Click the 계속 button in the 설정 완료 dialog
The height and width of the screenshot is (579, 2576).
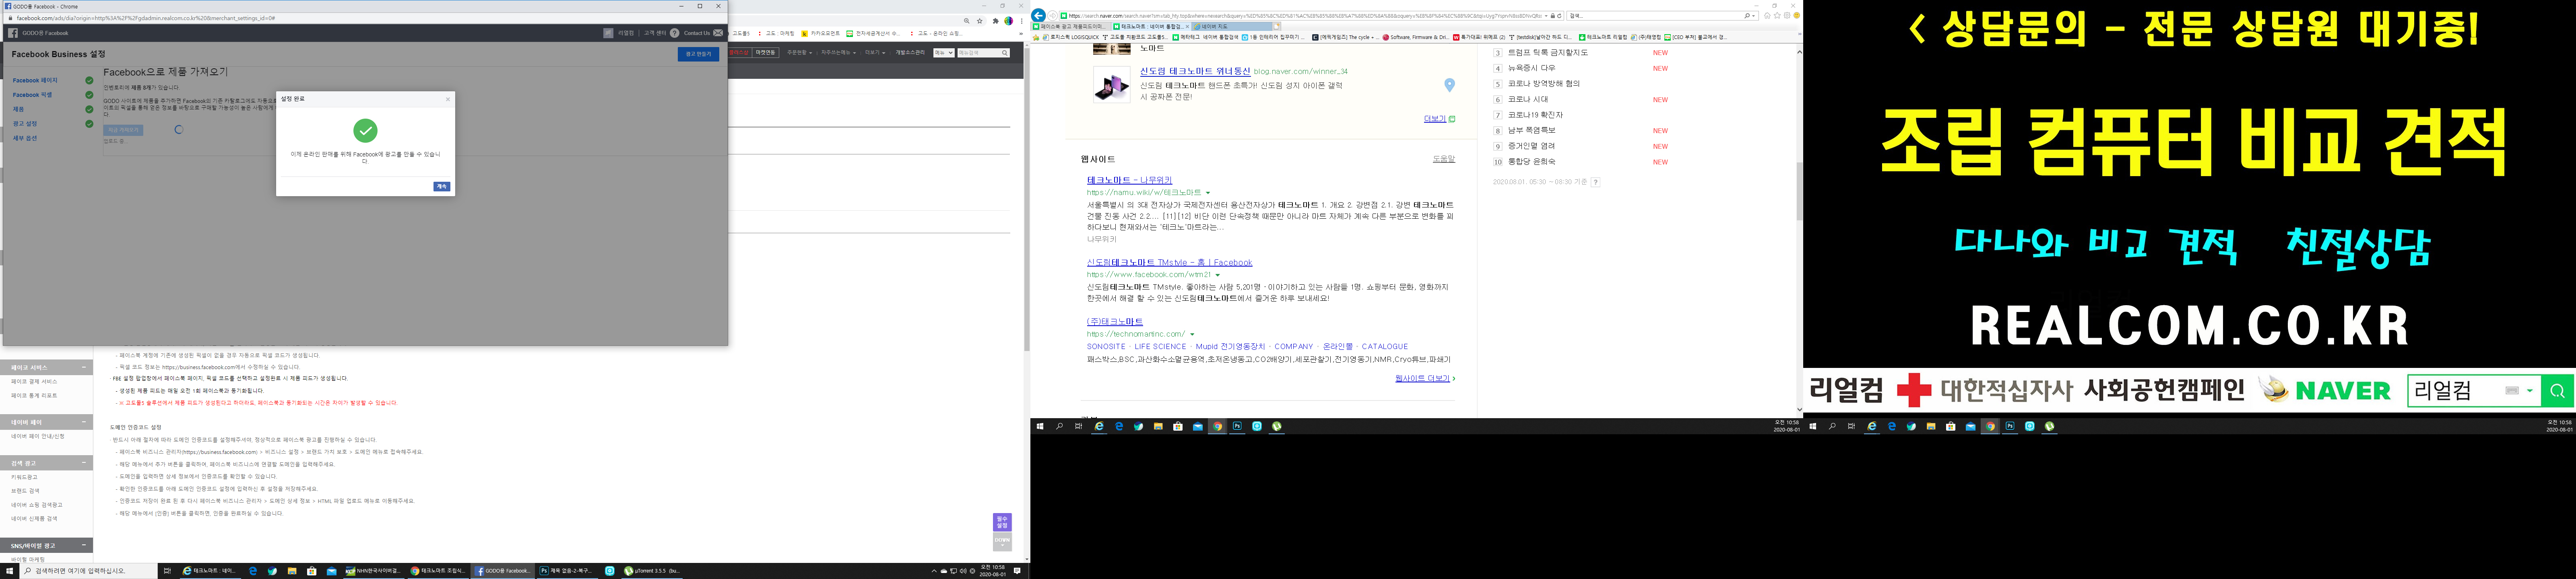442,187
